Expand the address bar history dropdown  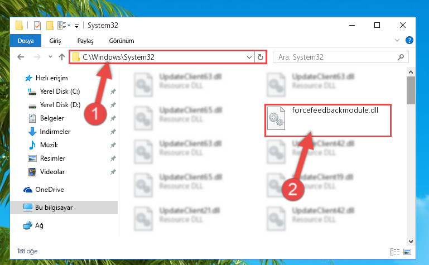249,57
